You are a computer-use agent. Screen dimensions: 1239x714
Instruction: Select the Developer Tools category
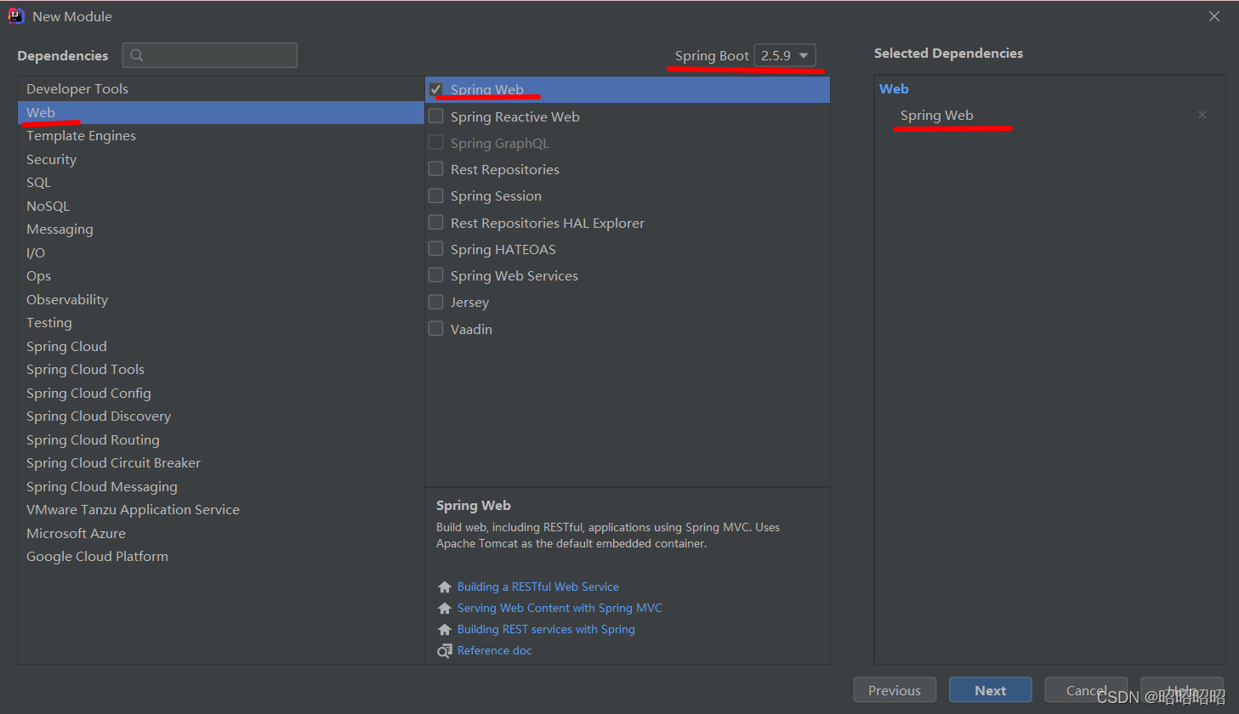(x=220, y=89)
